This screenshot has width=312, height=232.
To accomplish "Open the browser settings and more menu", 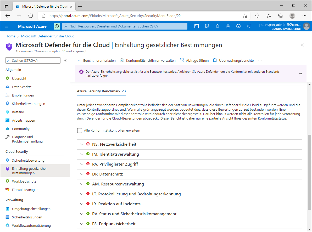I will [x=304, y=16].
